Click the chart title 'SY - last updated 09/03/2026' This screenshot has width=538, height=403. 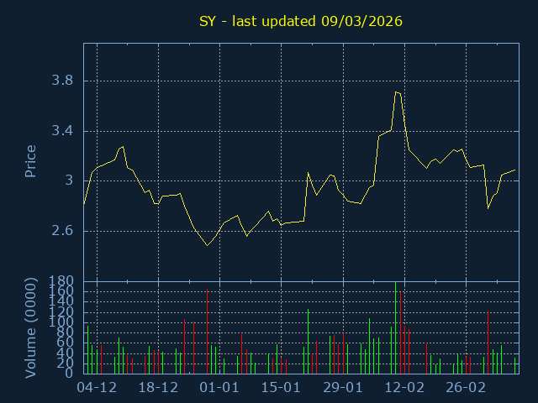coord(301,21)
